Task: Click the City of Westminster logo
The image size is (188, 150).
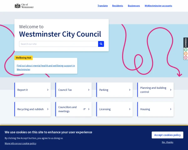Action: [x=24, y=6]
